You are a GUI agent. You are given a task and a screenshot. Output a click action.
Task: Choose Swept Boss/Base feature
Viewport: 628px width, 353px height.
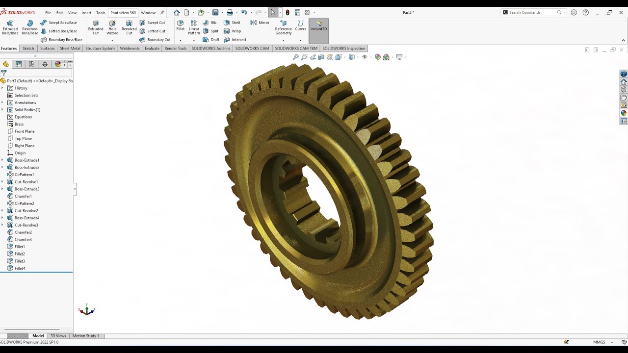58,23
